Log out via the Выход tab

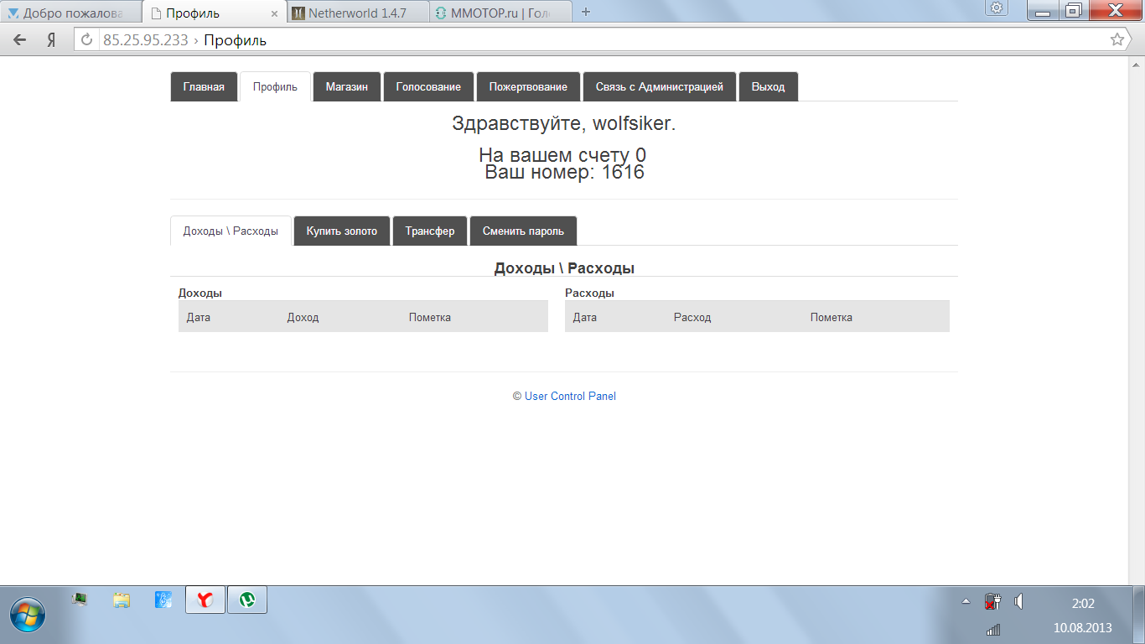point(769,86)
